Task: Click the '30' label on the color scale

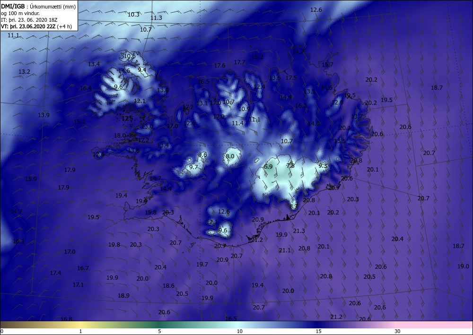Action: (x=398, y=331)
